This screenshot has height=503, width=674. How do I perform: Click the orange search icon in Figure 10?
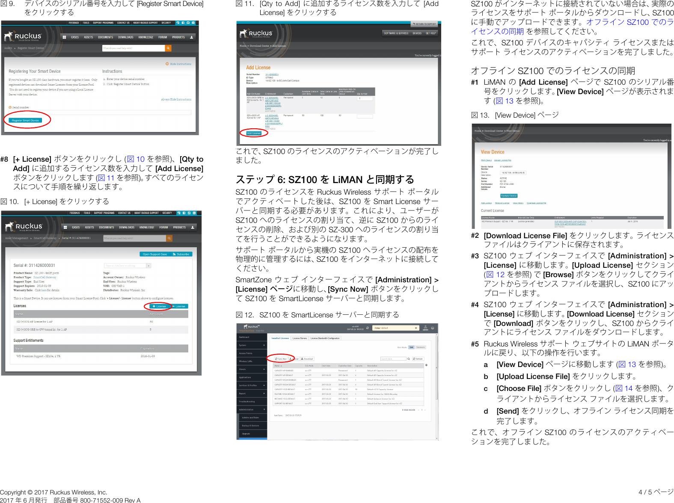click(x=169, y=238)
